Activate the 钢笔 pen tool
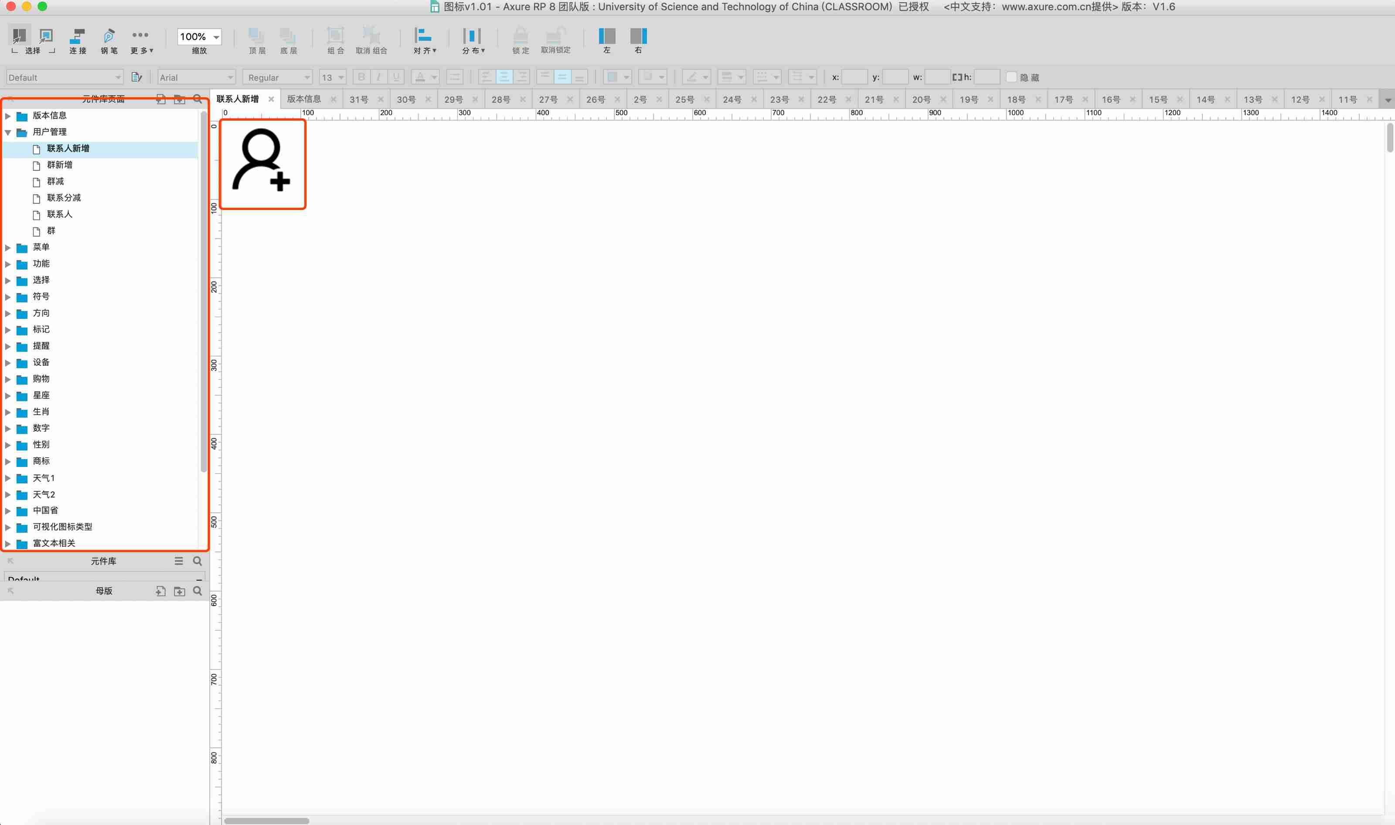 [109, 41]
